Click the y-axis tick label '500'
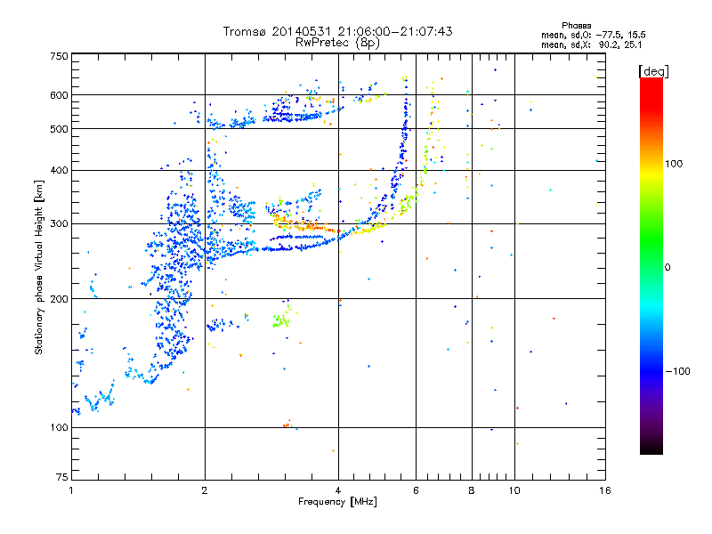 pyautogui.click(x=59, y=129)
